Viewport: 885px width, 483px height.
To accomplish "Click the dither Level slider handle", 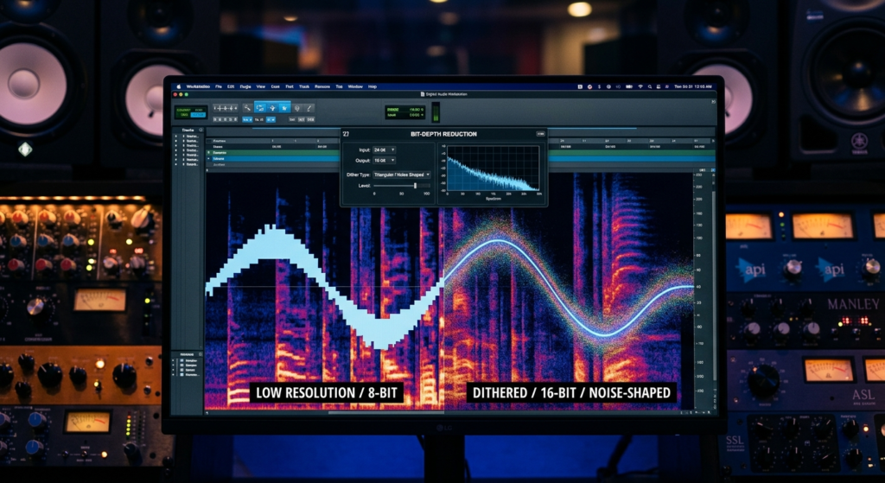I will pos(415,185).
